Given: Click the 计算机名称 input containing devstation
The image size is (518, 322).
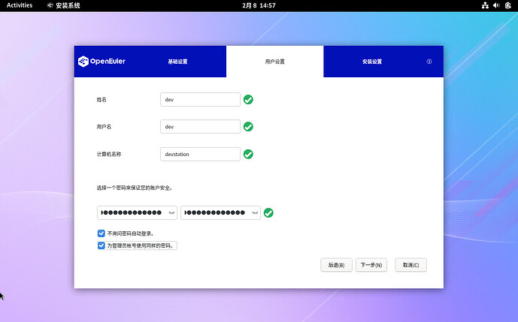Looking at the screenshot, I should [x=200, y=154].
